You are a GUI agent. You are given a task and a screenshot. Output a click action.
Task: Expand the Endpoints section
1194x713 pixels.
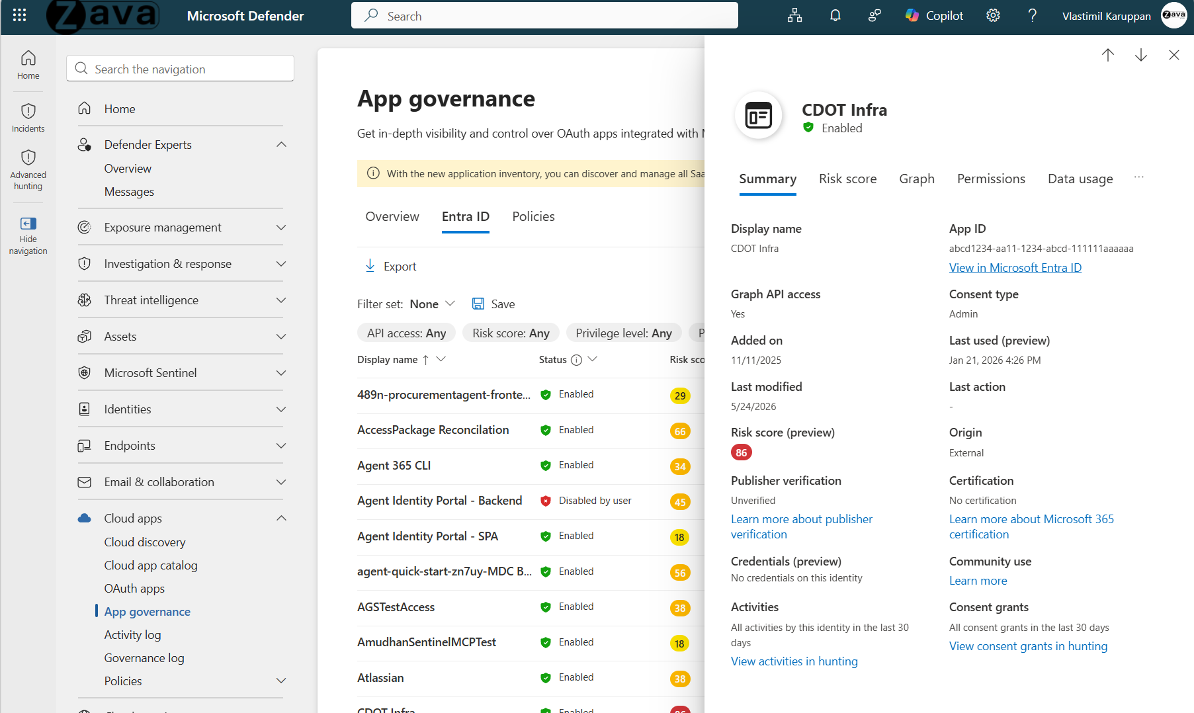[281, 446]
